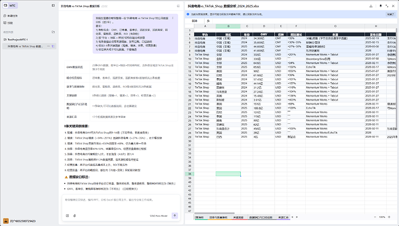The width and height of the screenshot is (399, 226).
Task: Download the xlsx file icon
Action: 371,6
